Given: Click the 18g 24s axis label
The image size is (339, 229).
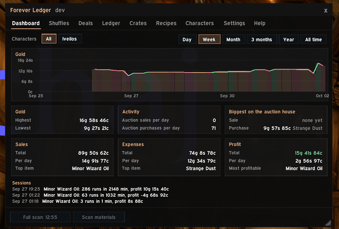Looking at the screenshot, I should coord(25,60).
